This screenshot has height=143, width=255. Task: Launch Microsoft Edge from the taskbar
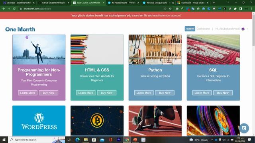(x=77, y=139)
